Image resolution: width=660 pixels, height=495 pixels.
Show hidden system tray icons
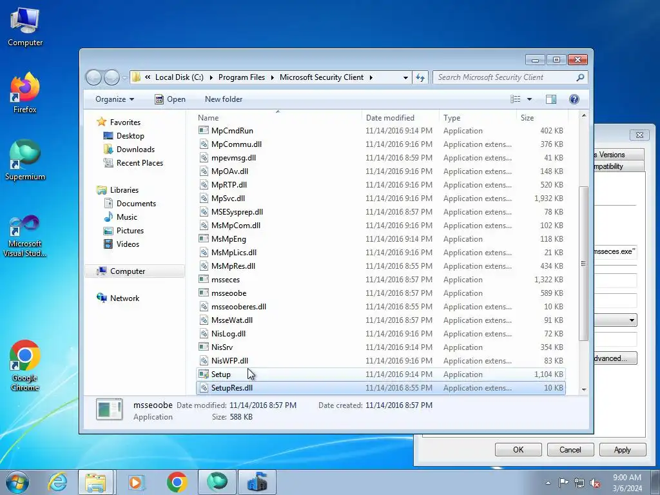point(548,483)
